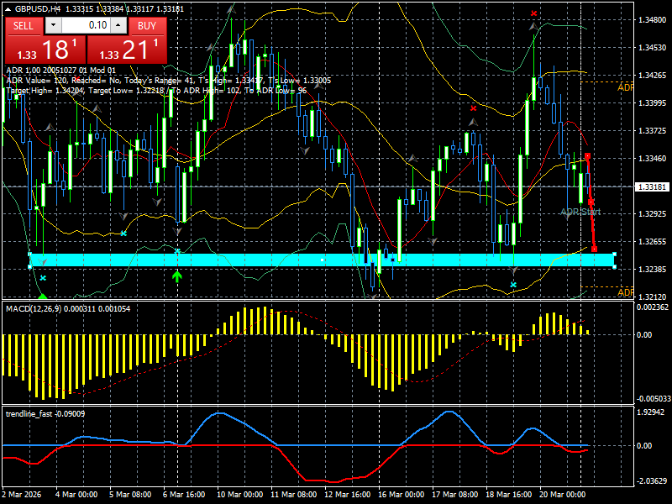Click the 0.002362 MACD scale value

pos(653,307)
